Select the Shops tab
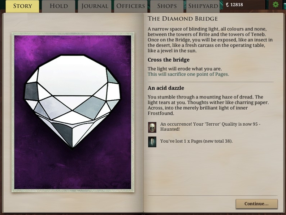The height and width of the screenshot is (215, 286). [x=167, y=6]
